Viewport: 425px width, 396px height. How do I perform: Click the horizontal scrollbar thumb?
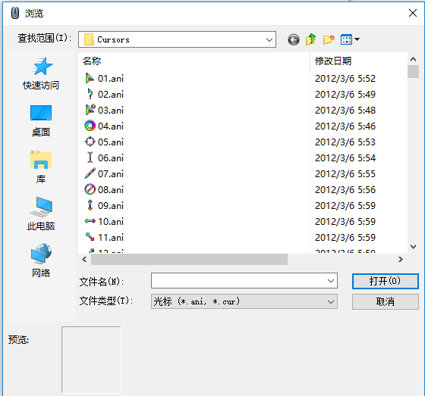click(189, 260)
